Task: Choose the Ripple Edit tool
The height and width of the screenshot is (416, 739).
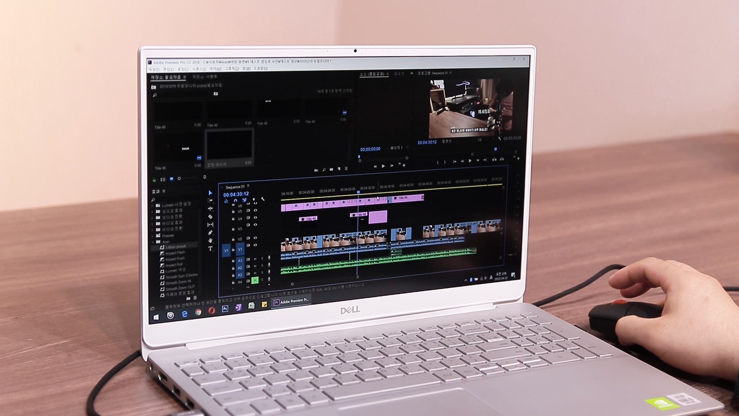Action: tap(210, 208)
